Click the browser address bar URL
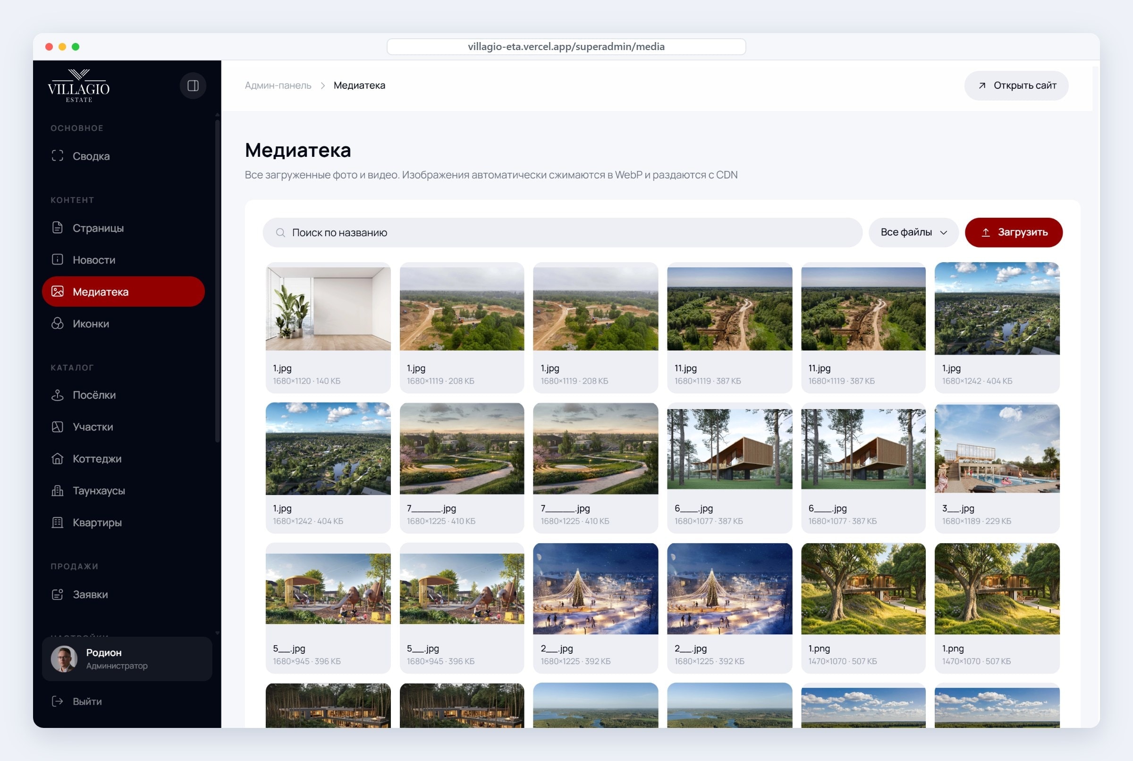This screenshot has height=761, width=1133. [x=566, y=47]
